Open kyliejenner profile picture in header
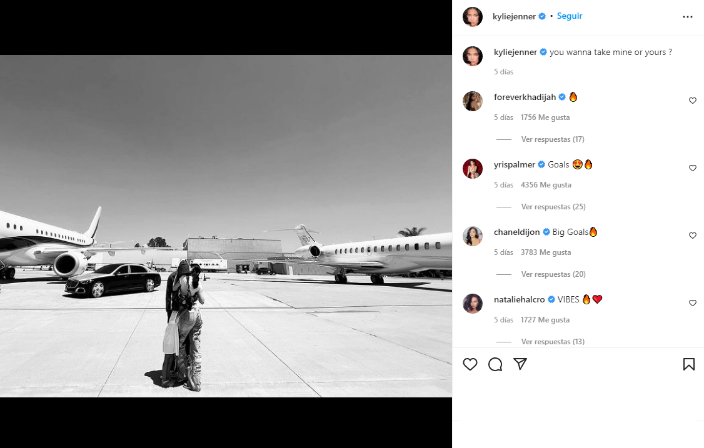Viewport: 704px width, 448px height. [x=472, y=17]
